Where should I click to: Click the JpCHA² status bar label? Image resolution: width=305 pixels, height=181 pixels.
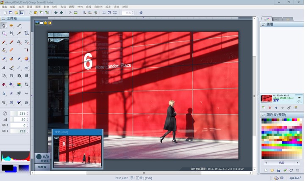(x=295, y=178)
